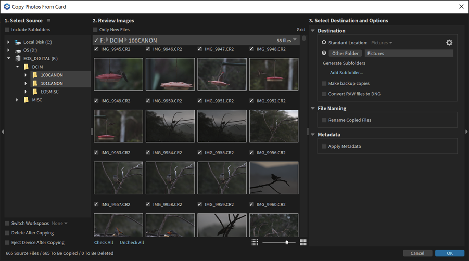Enable Switch Workspace checkbox
The height and width of the screenshot is (261, 469).
coord(7,223)
